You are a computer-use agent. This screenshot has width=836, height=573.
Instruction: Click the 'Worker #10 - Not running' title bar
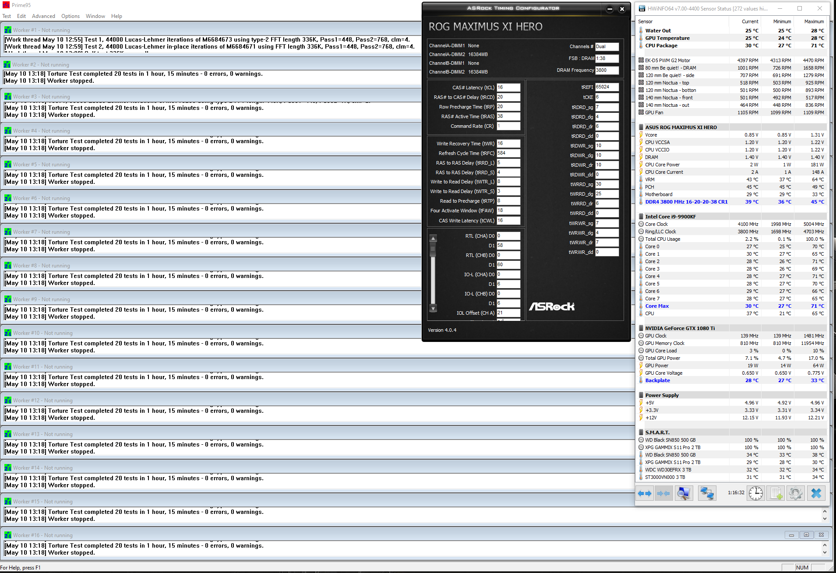click(x=212, y=333)
